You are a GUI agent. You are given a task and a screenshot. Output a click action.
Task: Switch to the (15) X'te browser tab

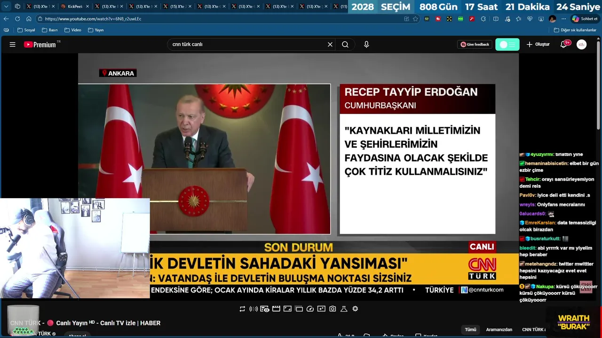click(177, 7)
